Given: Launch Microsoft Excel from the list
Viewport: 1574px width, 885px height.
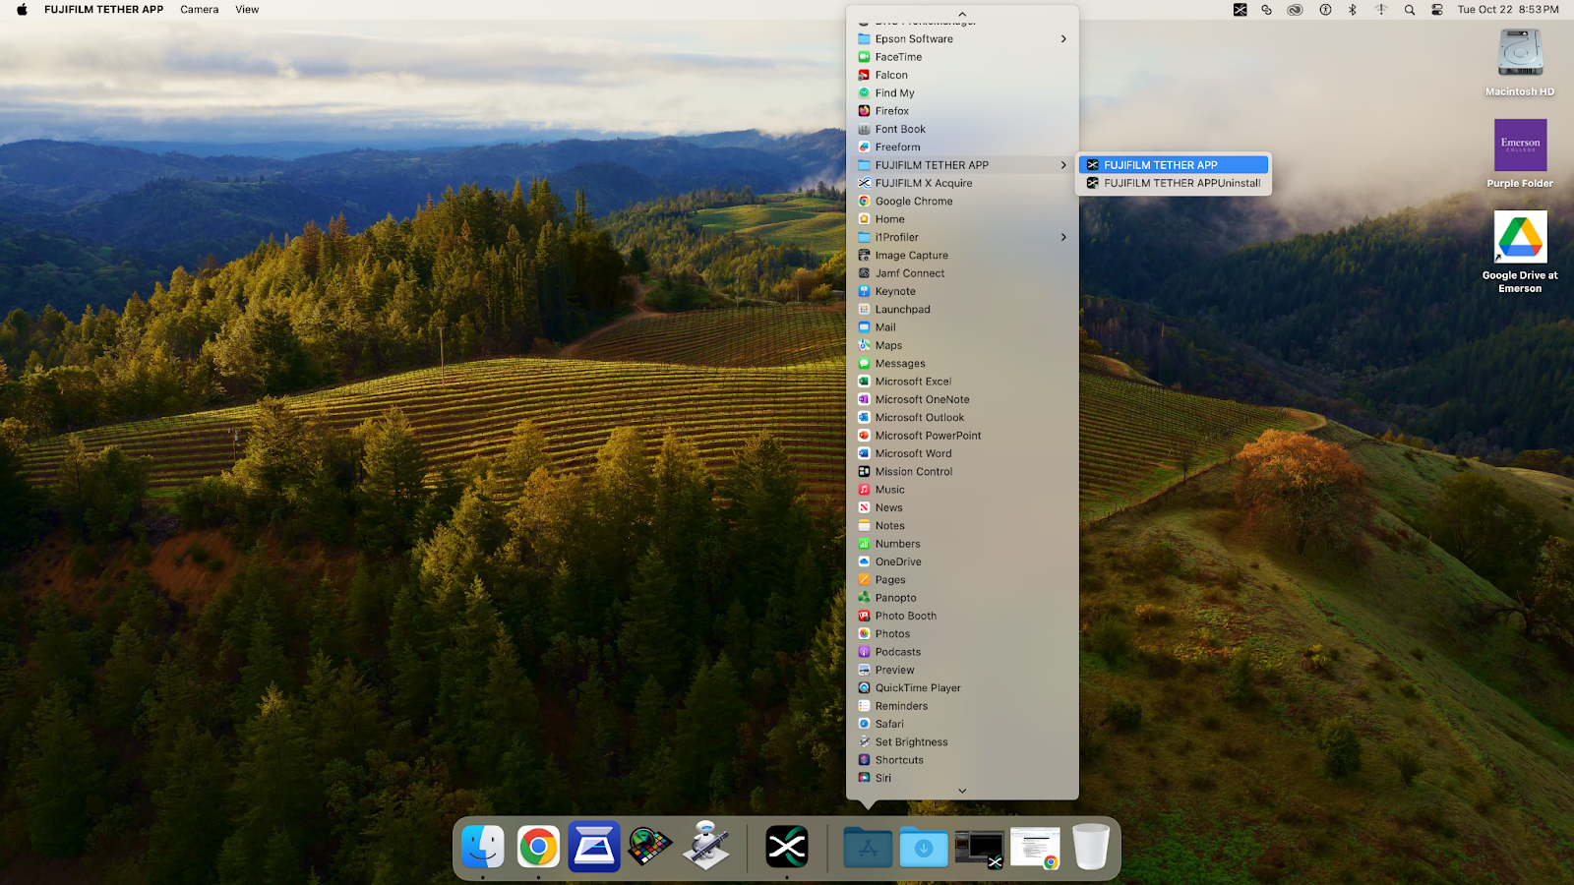Looking at the screenshot, I should [962, 382].
